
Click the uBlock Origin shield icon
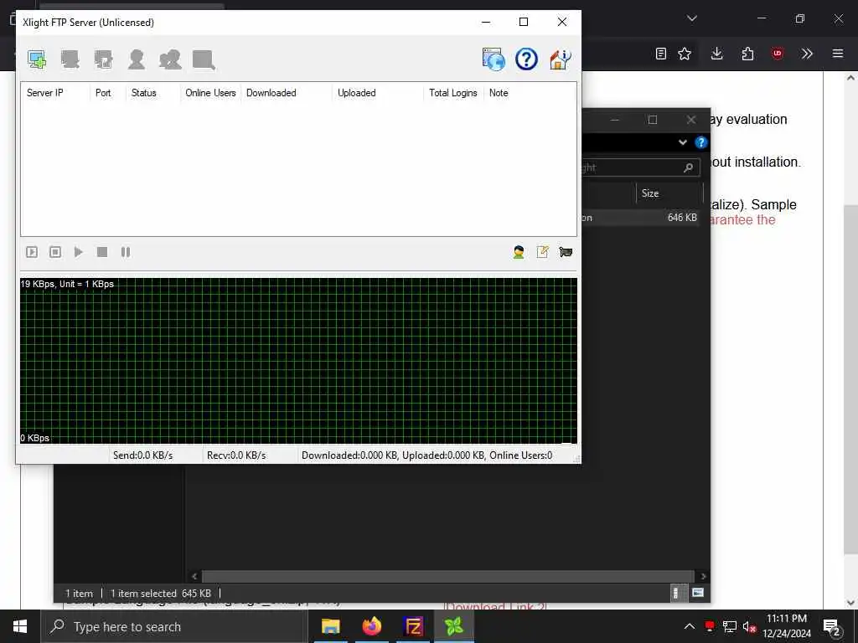(x=777, y=54)
